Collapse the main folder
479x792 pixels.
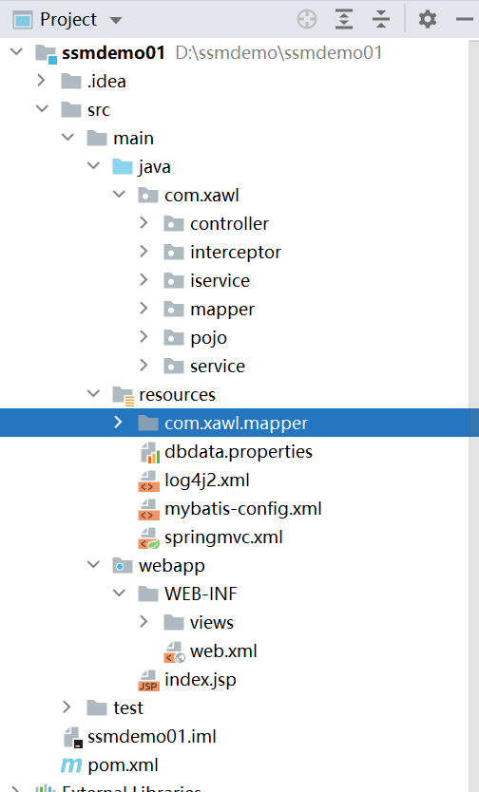(x=67, y=137)
